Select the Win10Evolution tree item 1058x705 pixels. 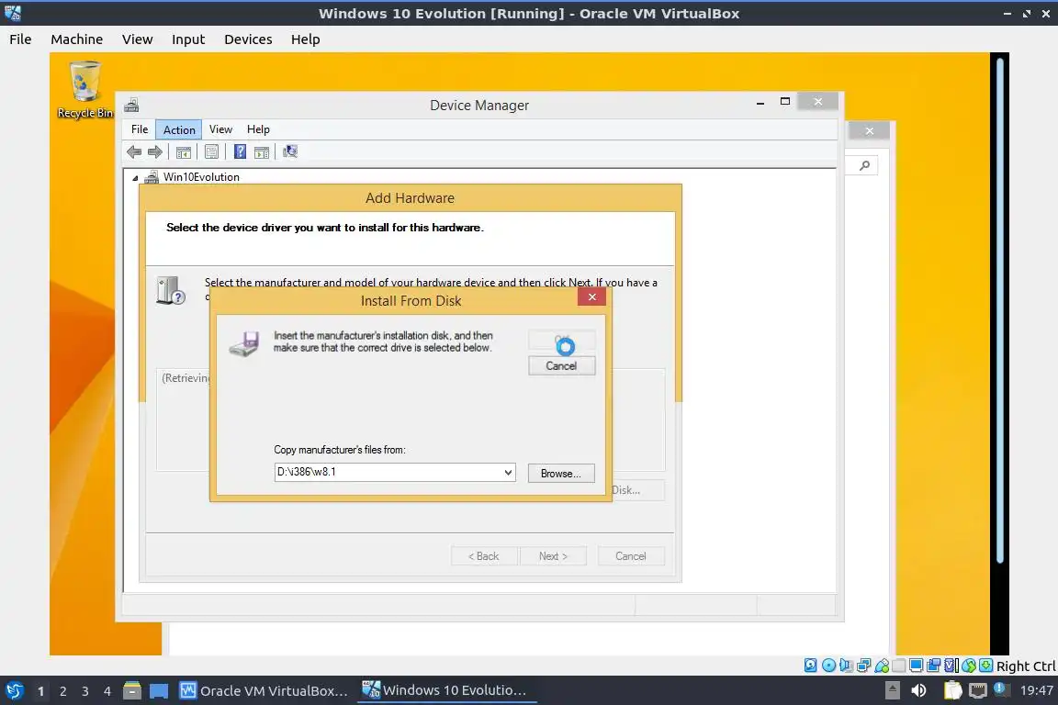pos(201,177)
